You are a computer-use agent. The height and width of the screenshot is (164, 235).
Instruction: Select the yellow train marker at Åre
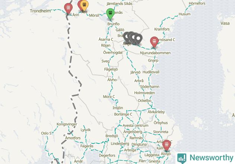(x=85, y=5)
